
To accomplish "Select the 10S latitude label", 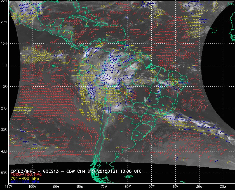I will [x=4, y=87].
